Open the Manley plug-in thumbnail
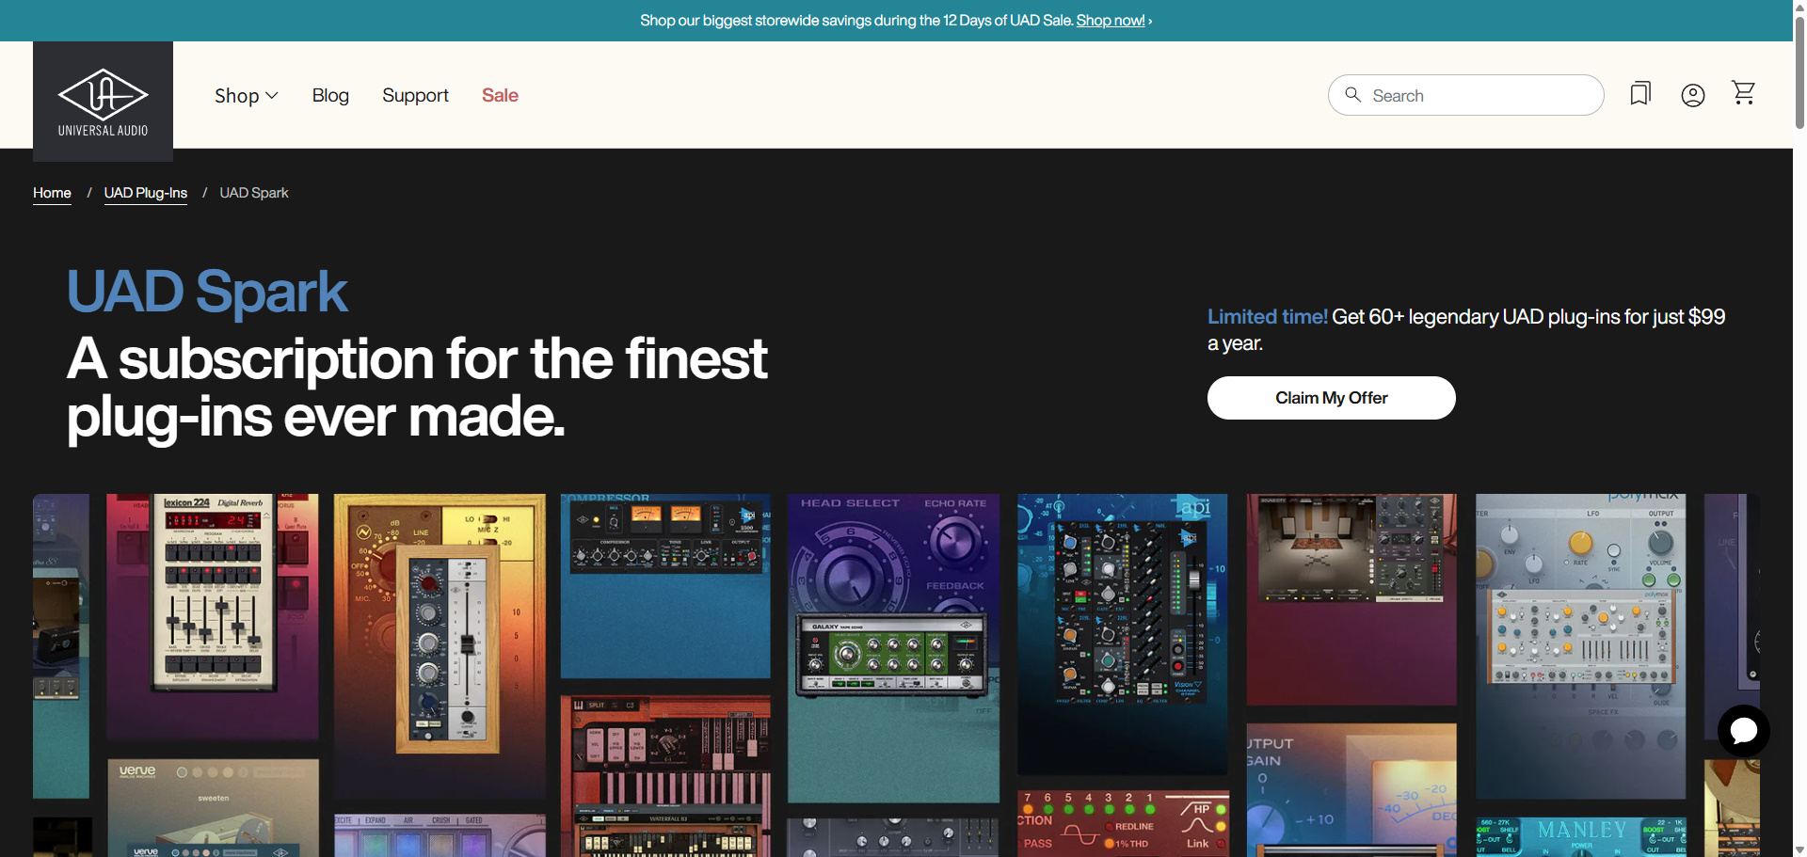Viewport: 1807px width, 857px height. 1581,835
